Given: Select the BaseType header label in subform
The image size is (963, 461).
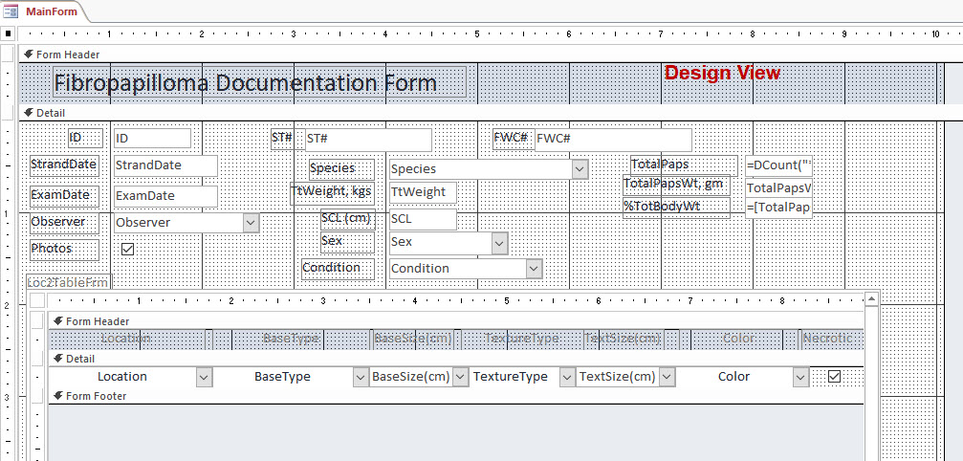Looking at the screenshot, I should pos(291,339).
